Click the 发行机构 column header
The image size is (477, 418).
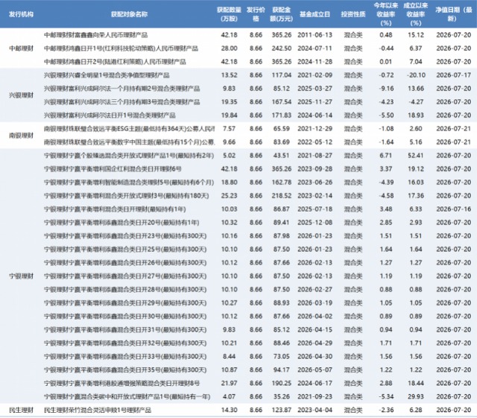pos(21,14)
